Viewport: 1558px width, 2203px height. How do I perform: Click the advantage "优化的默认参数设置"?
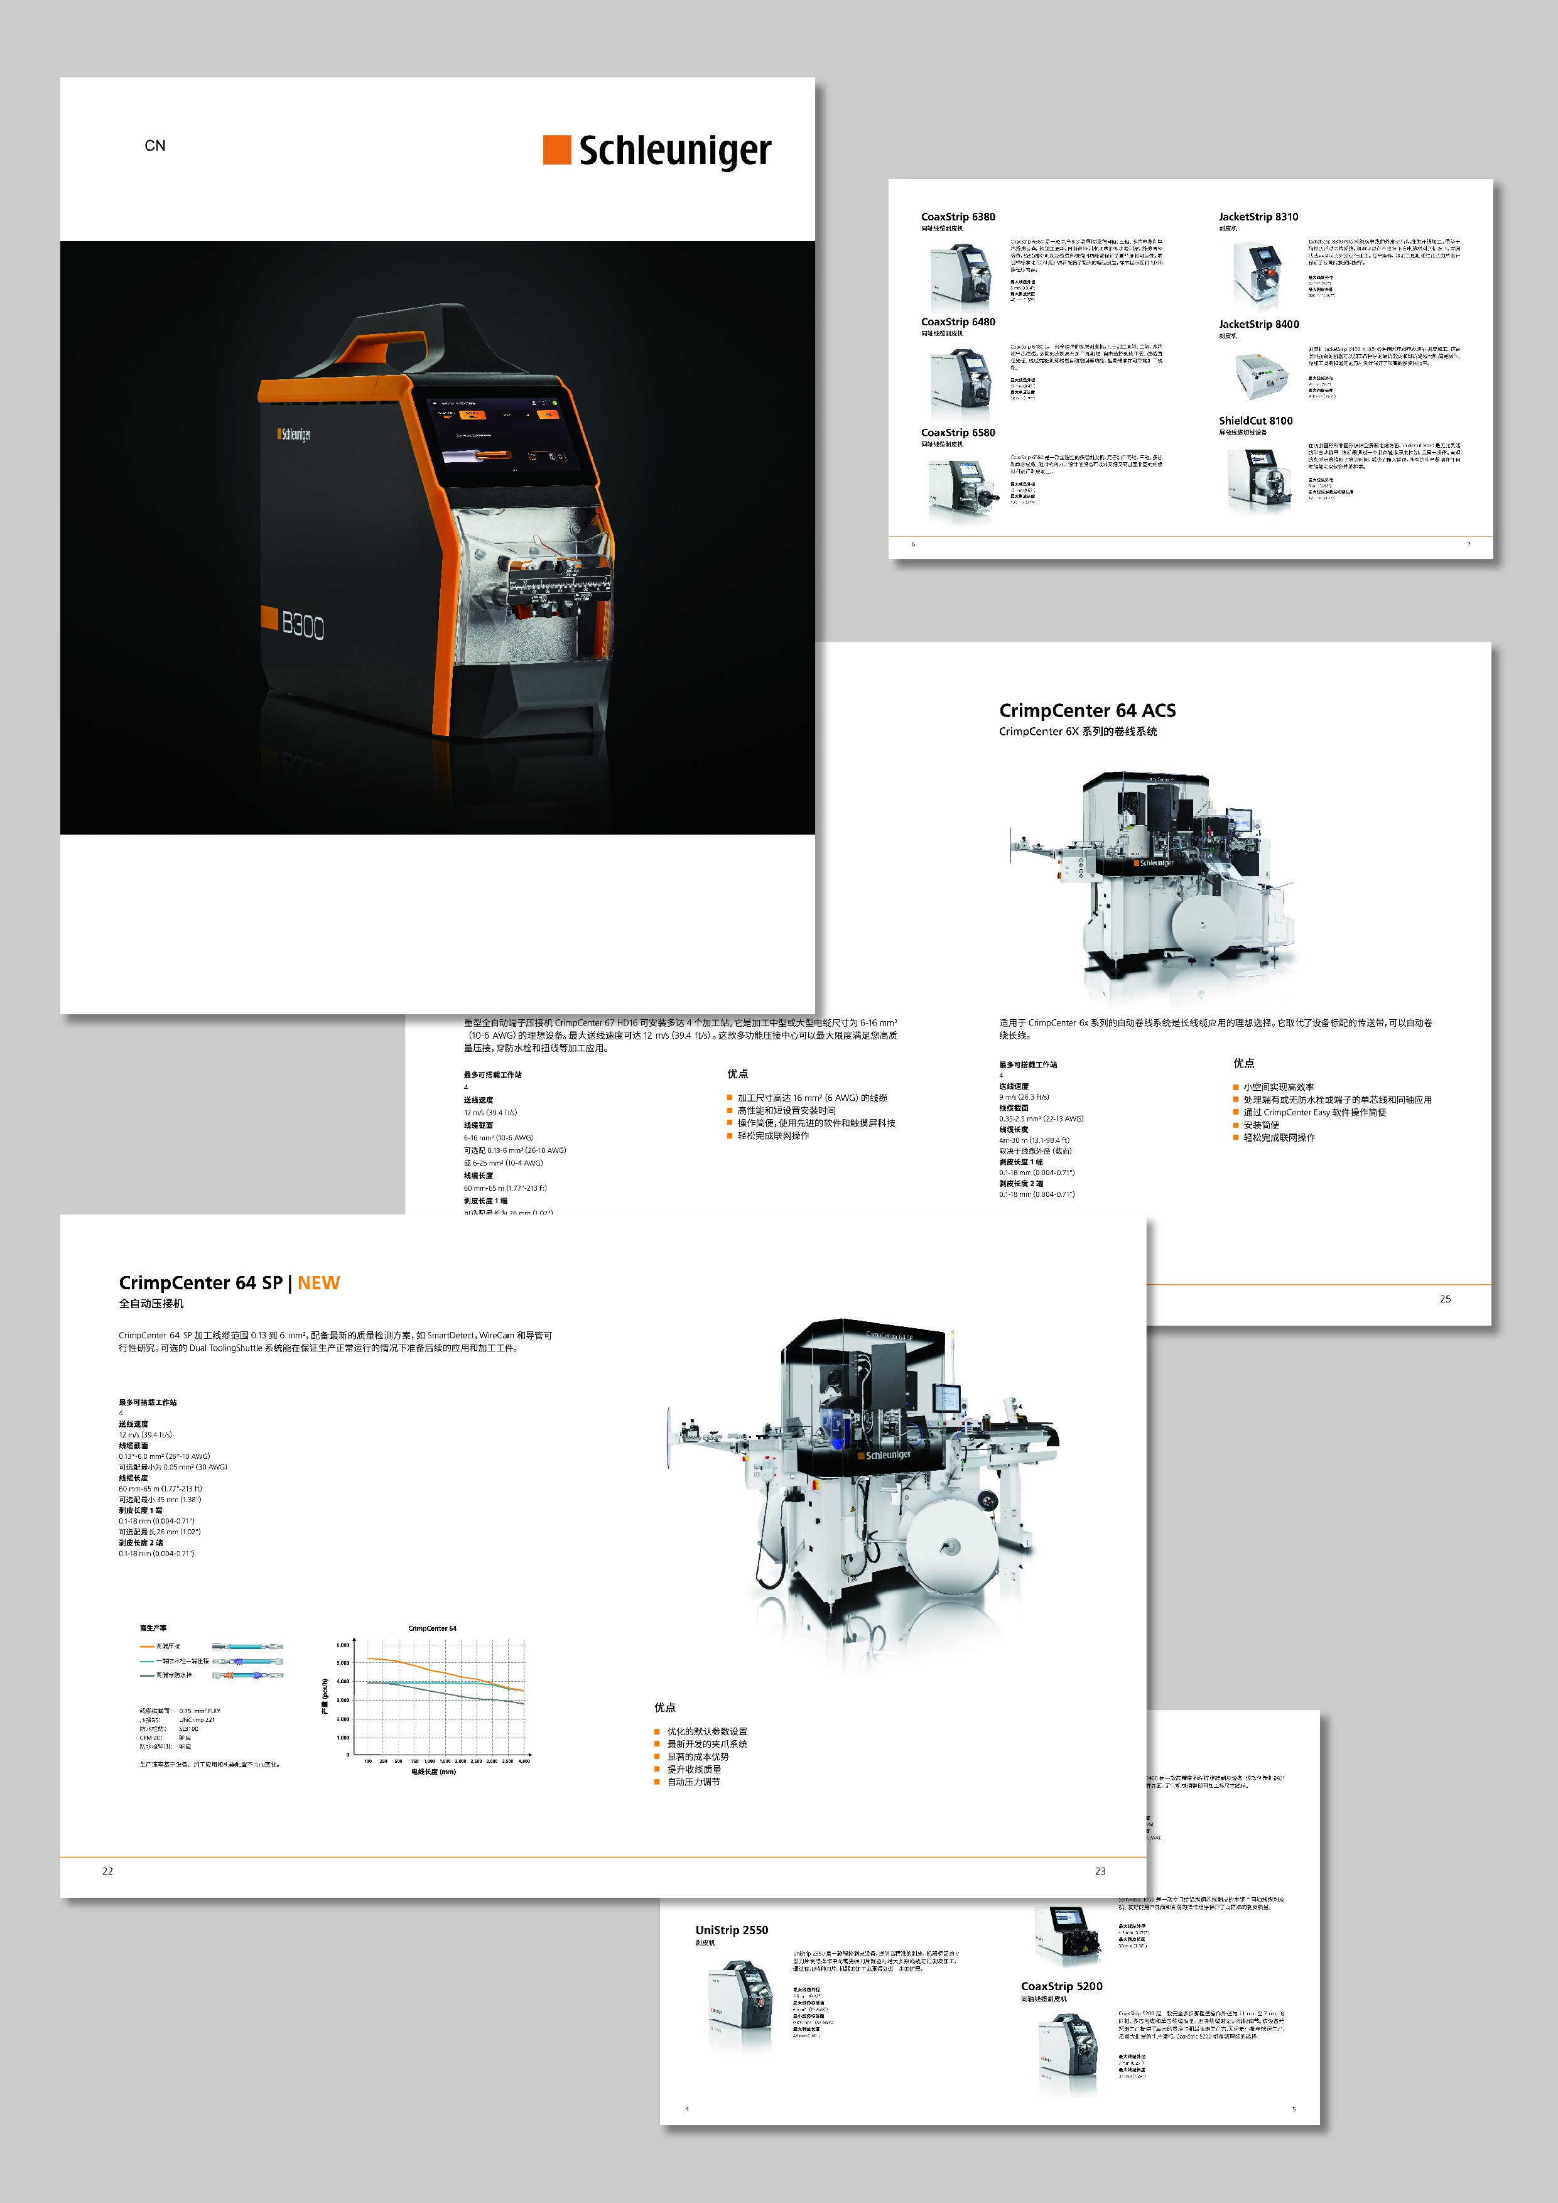[x=707, y=1732]
